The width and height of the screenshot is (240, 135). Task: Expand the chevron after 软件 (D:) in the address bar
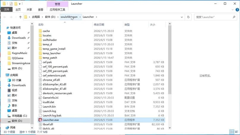click(x=58, y=17)
